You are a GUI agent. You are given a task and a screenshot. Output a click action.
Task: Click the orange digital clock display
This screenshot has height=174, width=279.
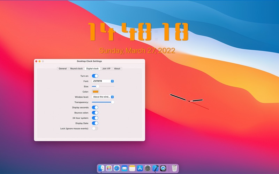(x=138, y=32)
